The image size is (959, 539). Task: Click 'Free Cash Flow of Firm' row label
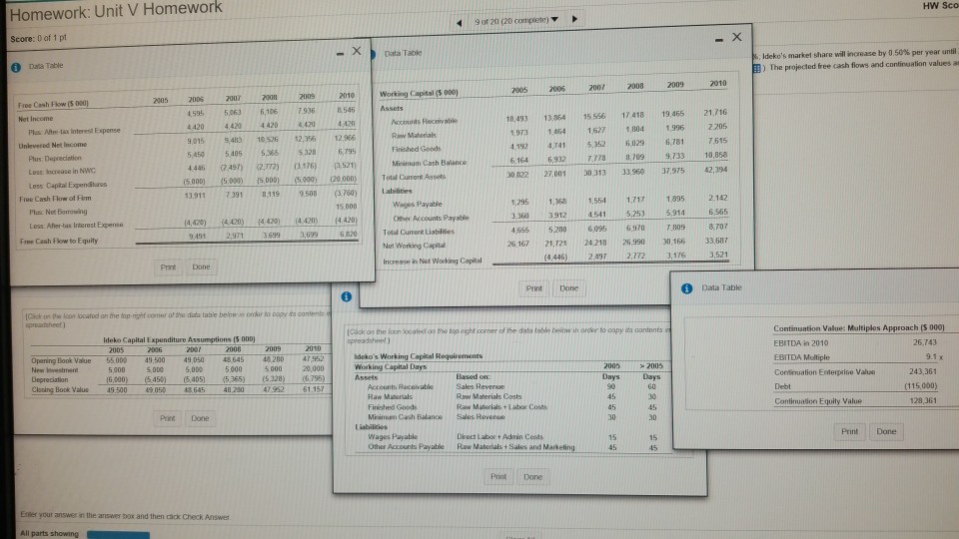pos(55,199)
